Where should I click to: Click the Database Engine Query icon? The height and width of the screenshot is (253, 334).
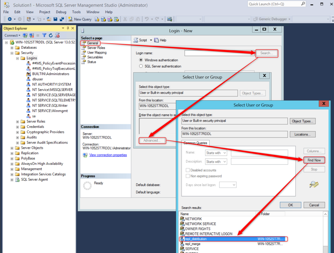click(97, 19)
